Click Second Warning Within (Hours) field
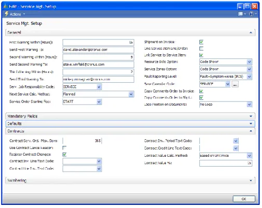The height and width of the screenshot is (208, 262). click(x=98, y=57)
